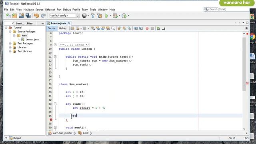
Task: Click the browser globe icon
Action: [x=84, y=16]
